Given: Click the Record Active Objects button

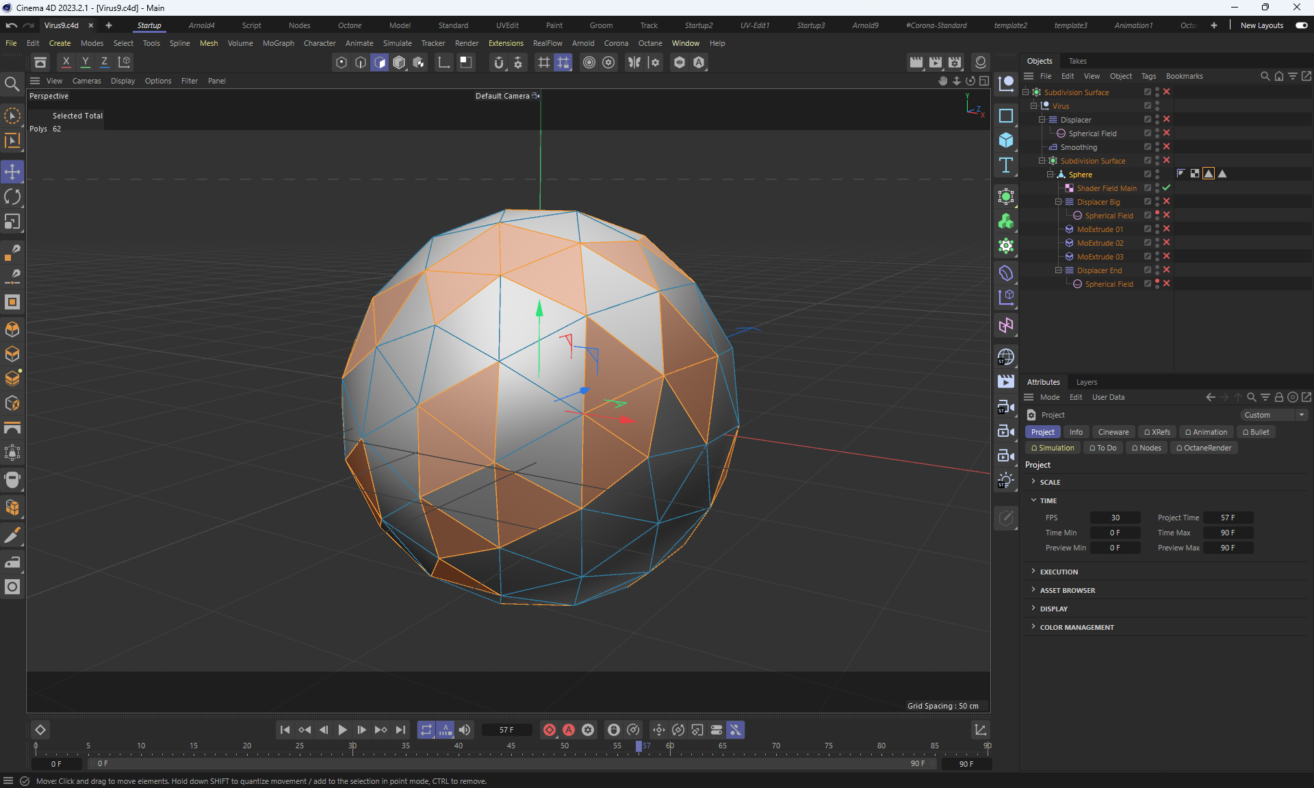Looking at the screenshot, I should point(549,730).
